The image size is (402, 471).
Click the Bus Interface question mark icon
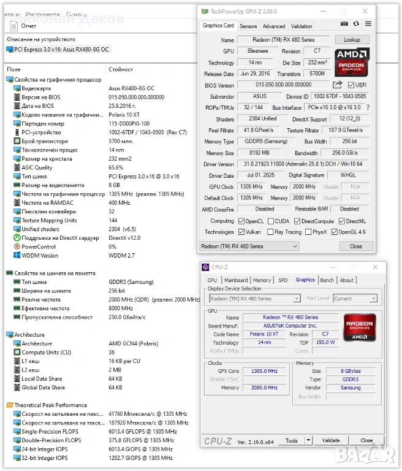368,107
